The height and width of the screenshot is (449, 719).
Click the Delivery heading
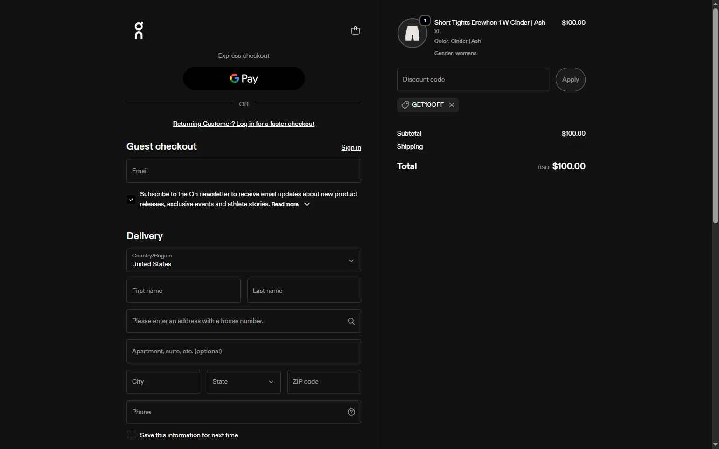click(x=145, y=236)
